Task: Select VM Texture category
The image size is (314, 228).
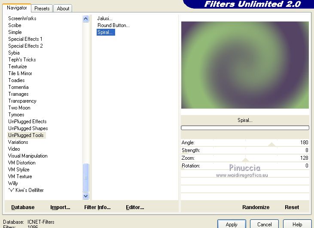Action: 20,176
